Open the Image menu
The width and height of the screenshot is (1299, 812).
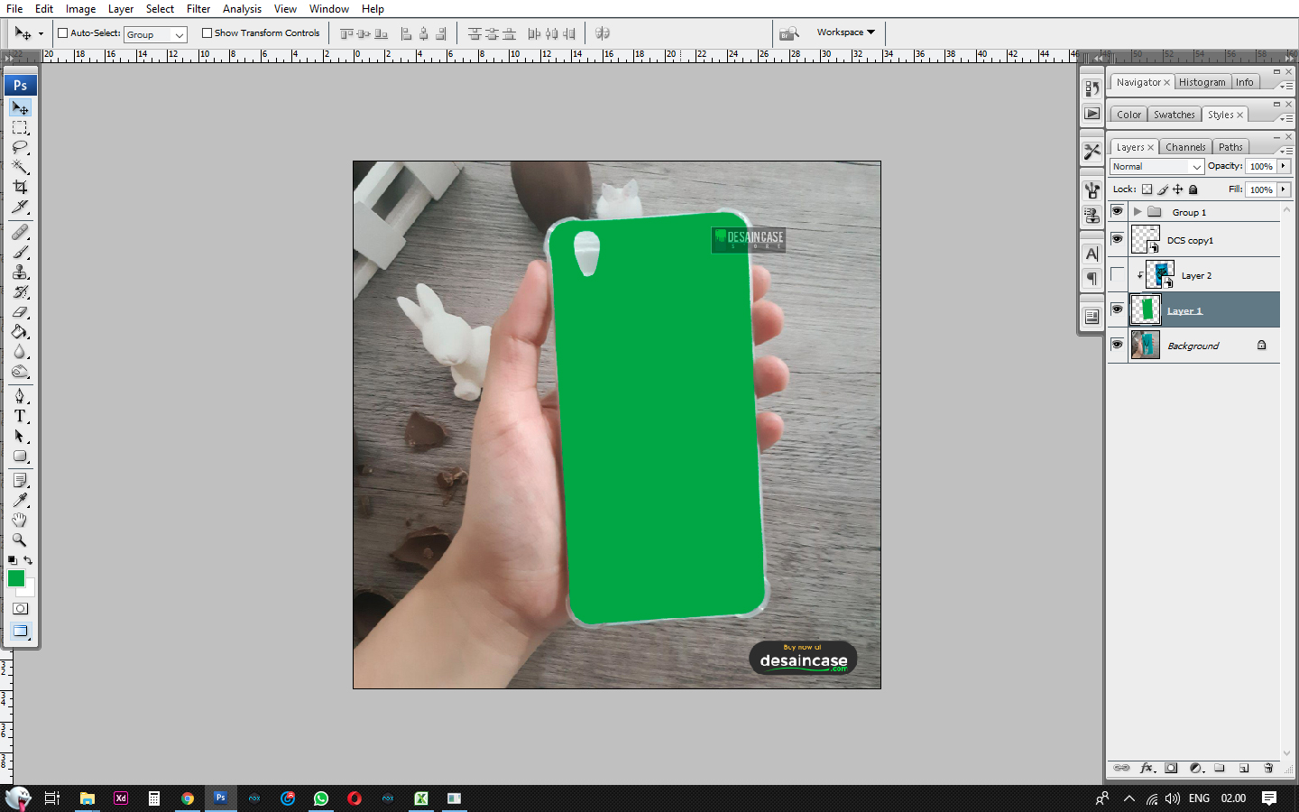coord(80,9)
